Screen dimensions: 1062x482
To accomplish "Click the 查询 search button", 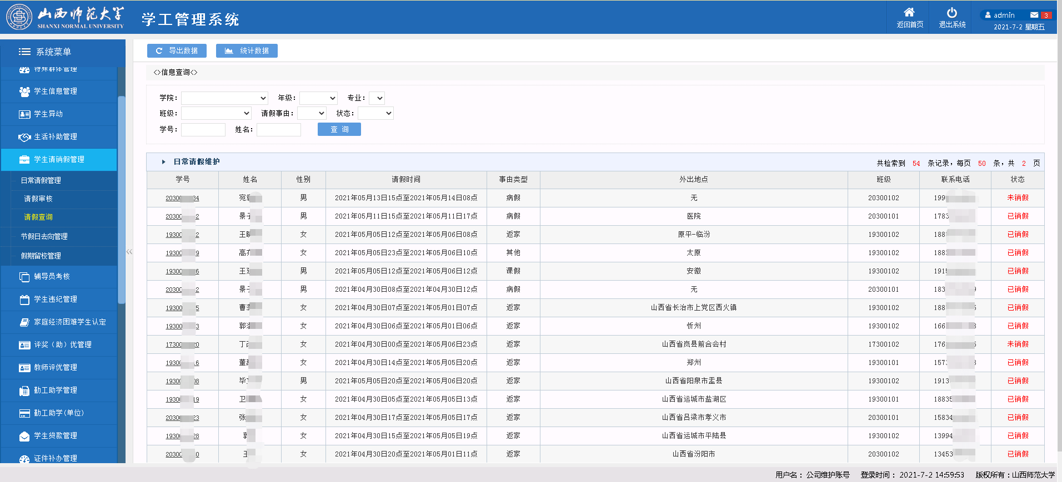I will point(339,129).
